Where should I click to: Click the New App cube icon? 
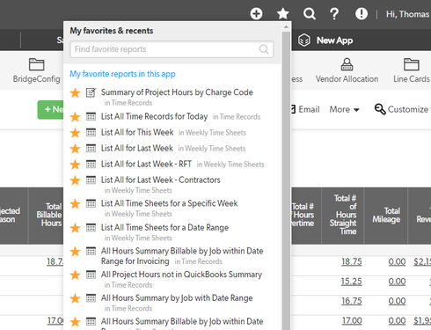tap(303, 40)
